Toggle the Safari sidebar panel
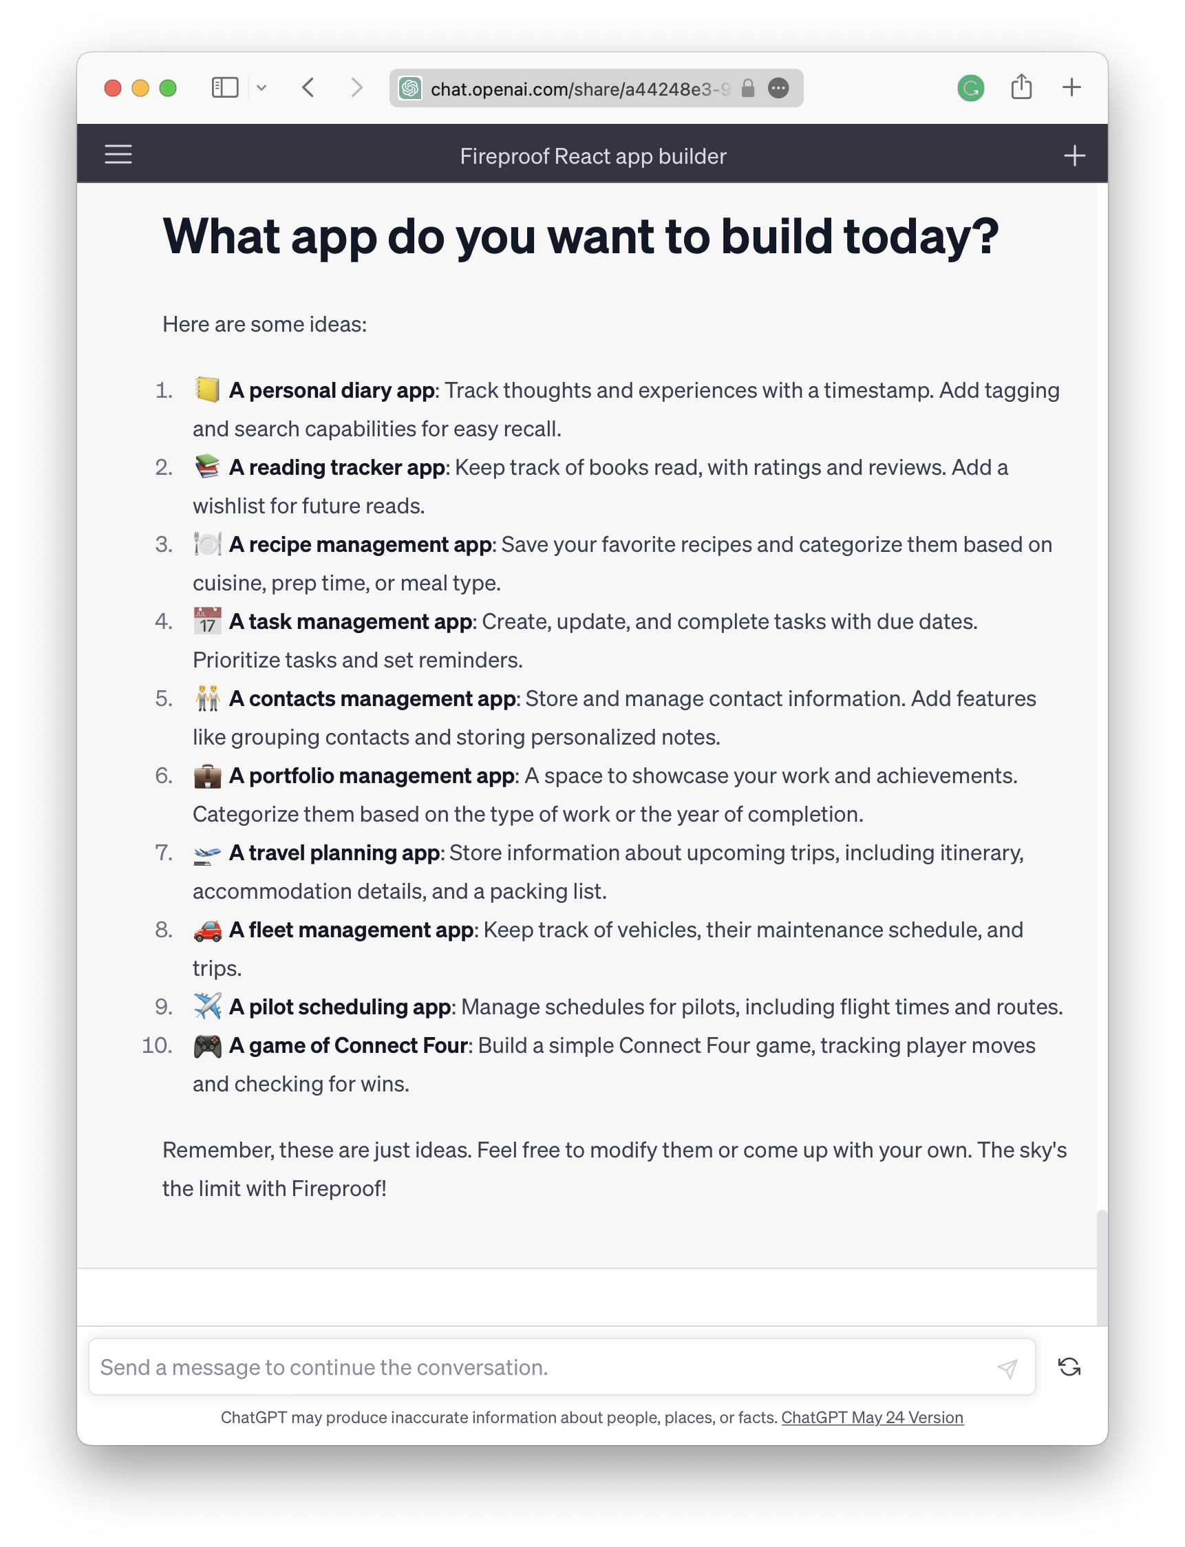Image resolution: width=1185 pixels, height=1547 pixels. [x=225, y=87]
